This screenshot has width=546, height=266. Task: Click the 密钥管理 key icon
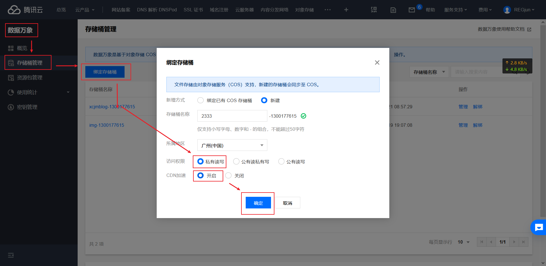[x=11, y=107]
